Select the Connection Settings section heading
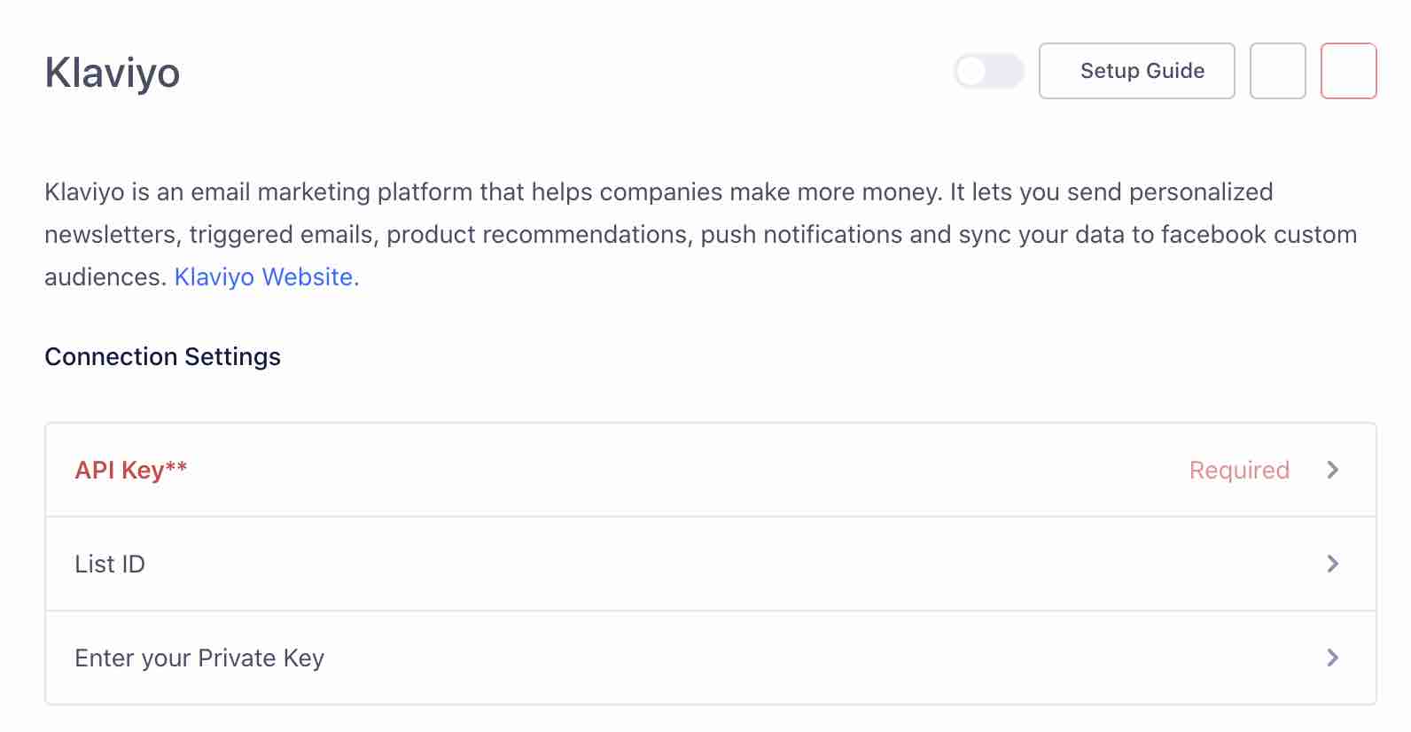This screenshot has height=732, width=1411. coord(162,356)
